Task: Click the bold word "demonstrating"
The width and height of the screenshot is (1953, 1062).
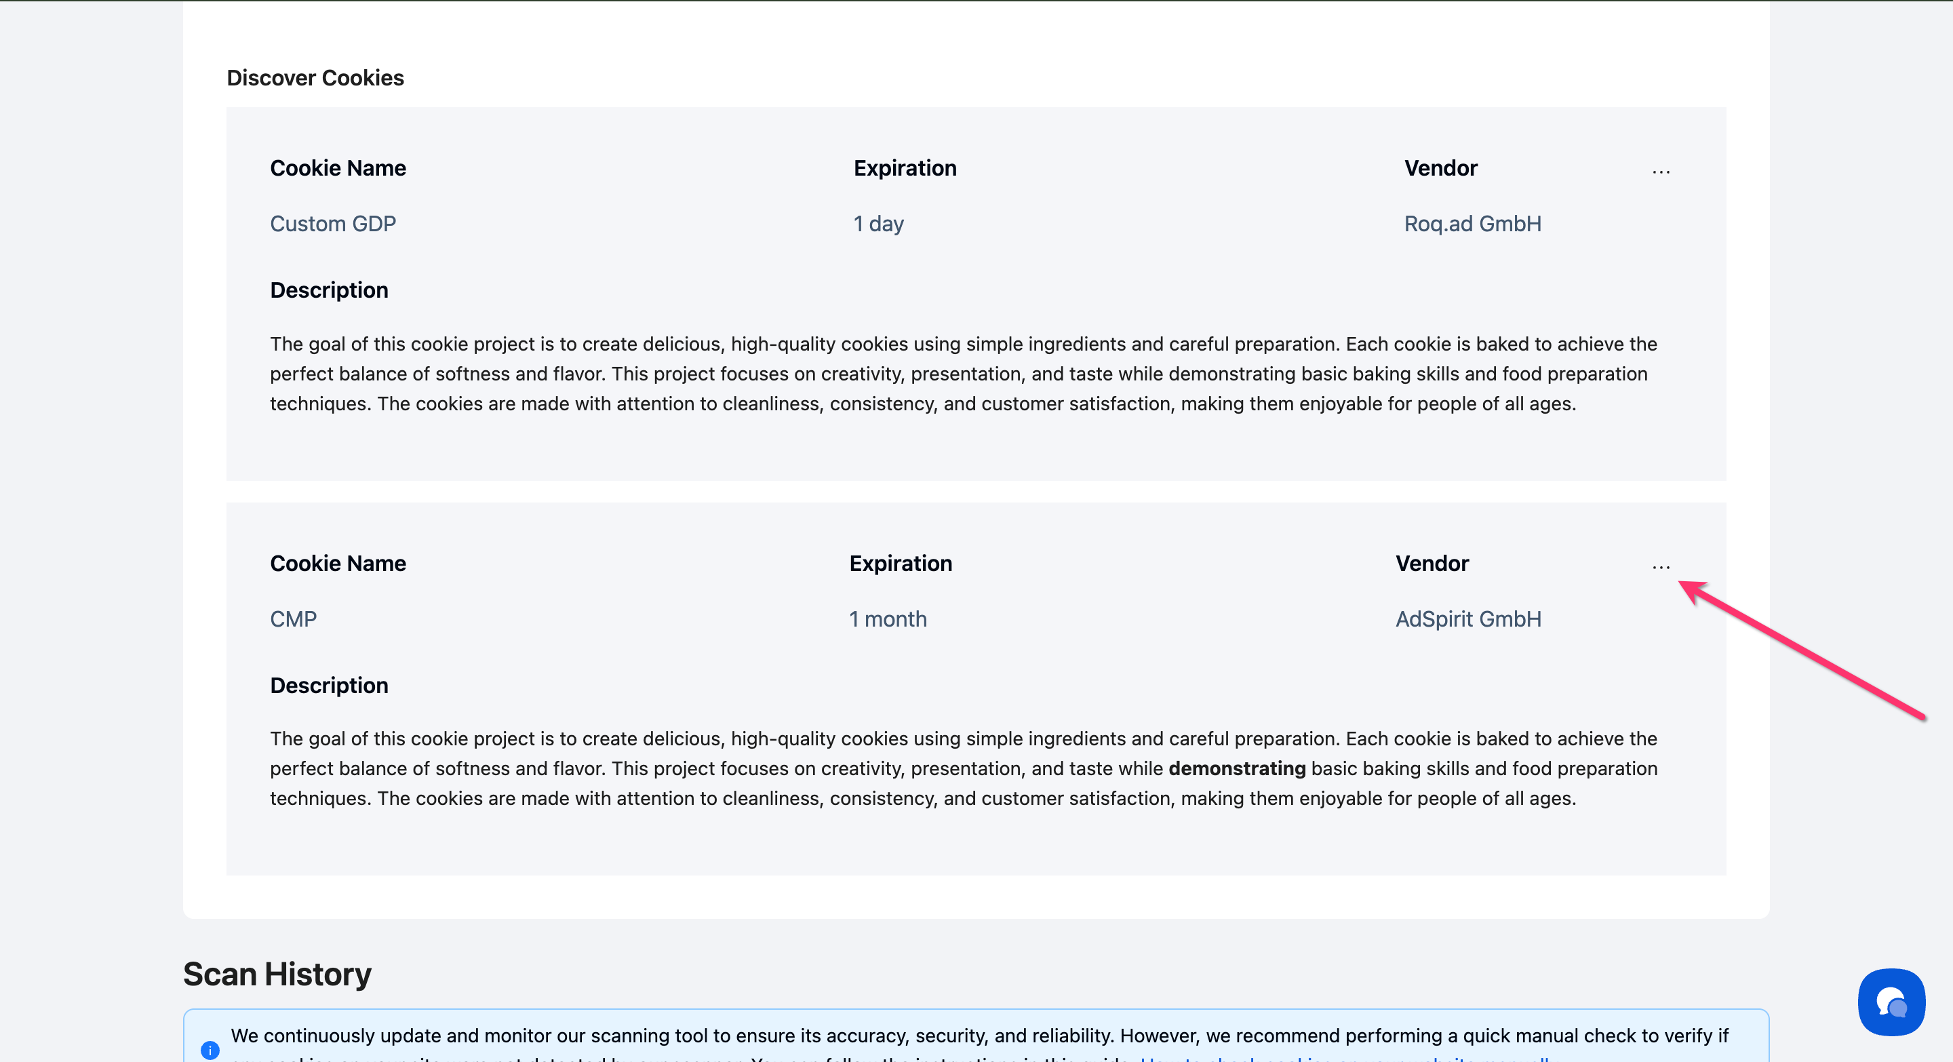Action: pyautogui.click(x=1236, y=768)
